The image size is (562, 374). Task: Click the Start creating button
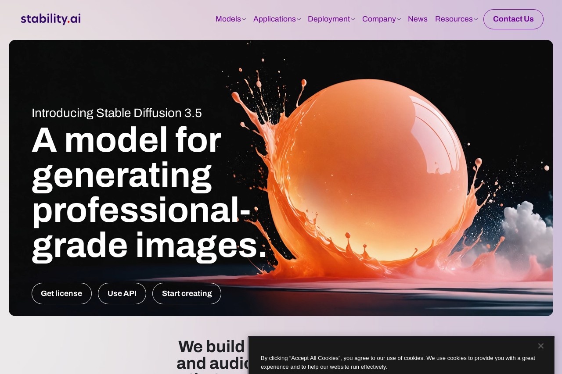[x=187, y=293]
